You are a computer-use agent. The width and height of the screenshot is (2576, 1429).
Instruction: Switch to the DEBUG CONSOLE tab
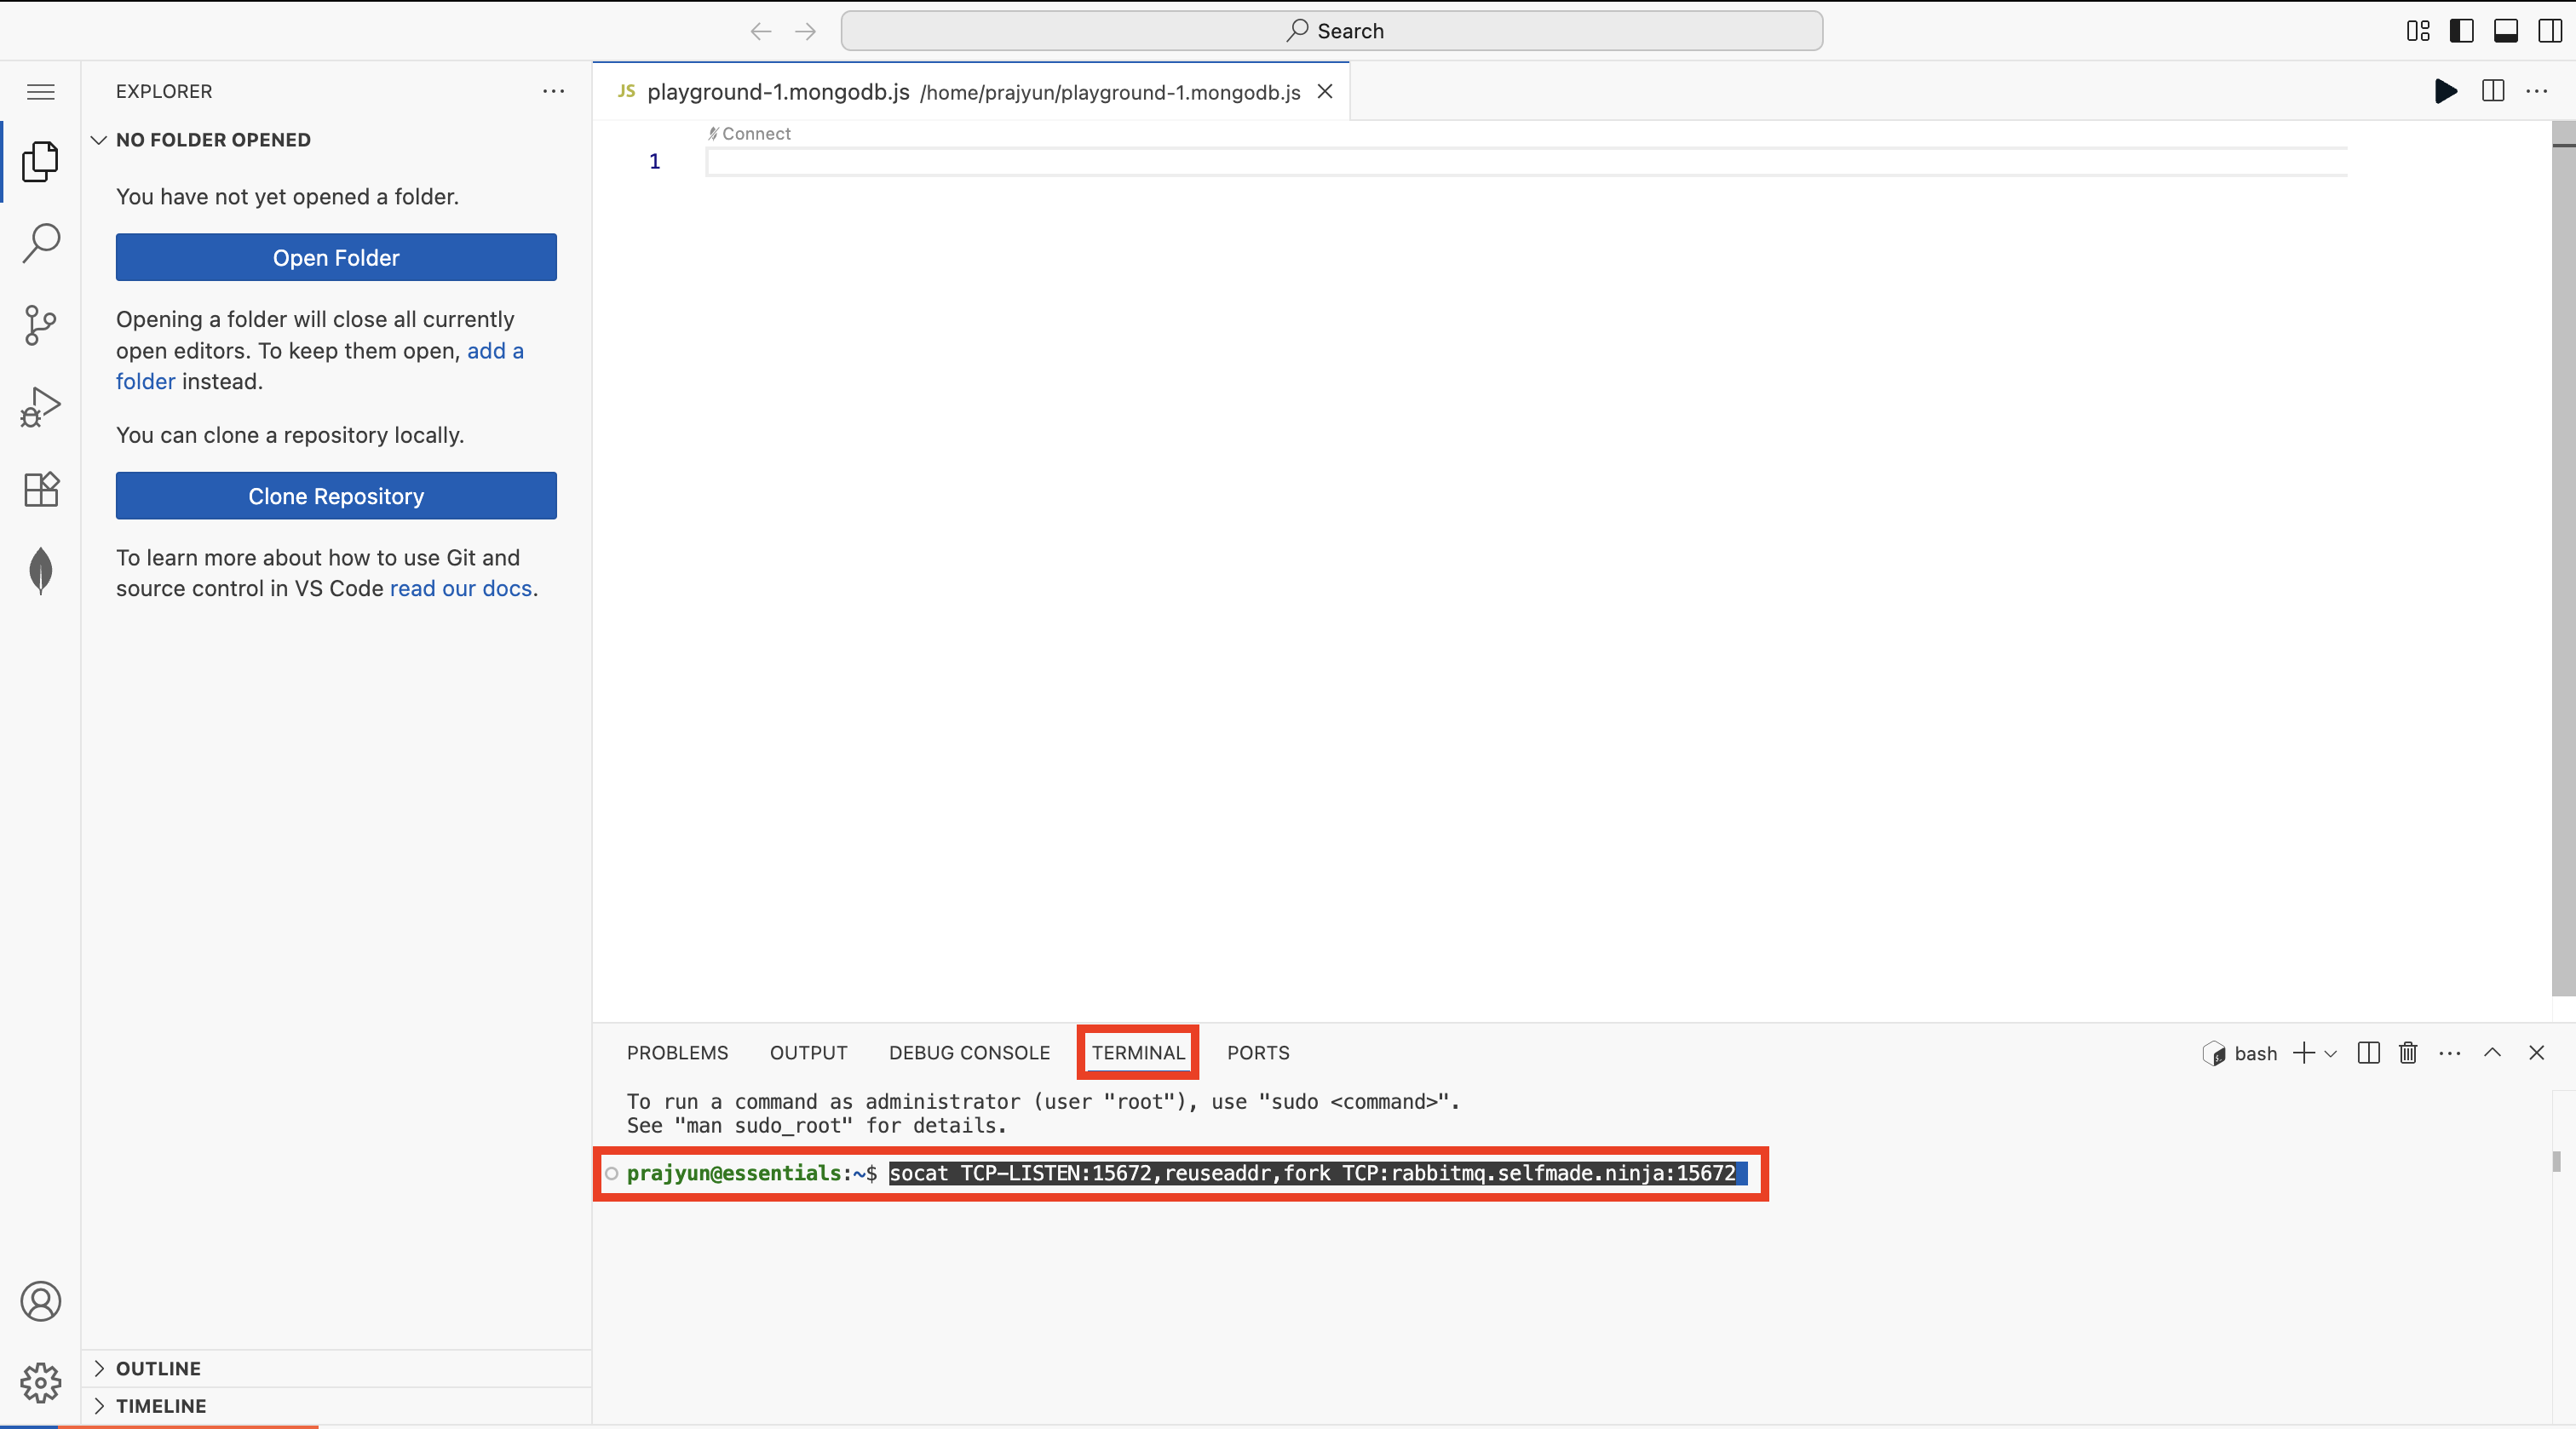[970, 1053]
